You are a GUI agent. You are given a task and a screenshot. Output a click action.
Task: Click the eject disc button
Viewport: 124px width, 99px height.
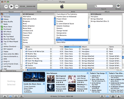click(119, 96)
